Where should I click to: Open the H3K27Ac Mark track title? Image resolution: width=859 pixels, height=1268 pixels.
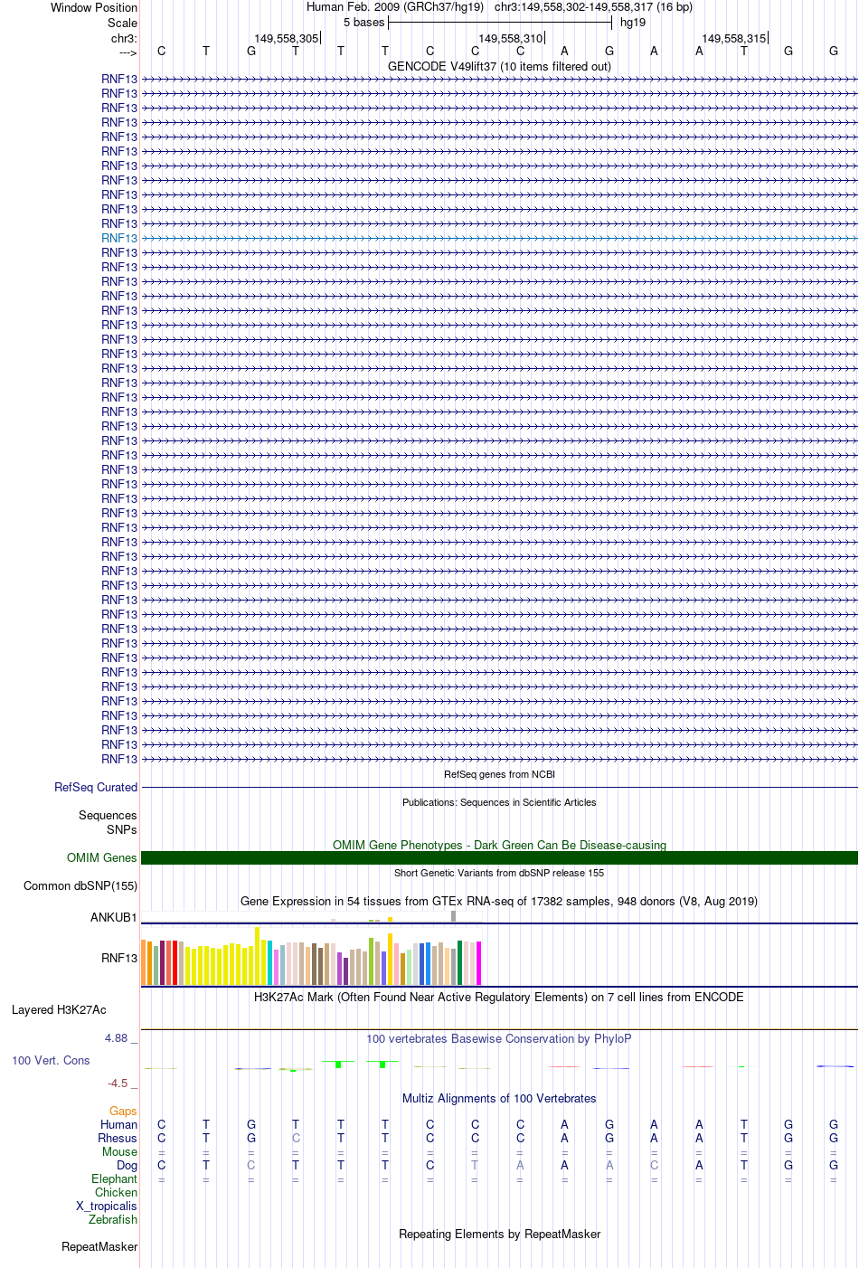499,997
